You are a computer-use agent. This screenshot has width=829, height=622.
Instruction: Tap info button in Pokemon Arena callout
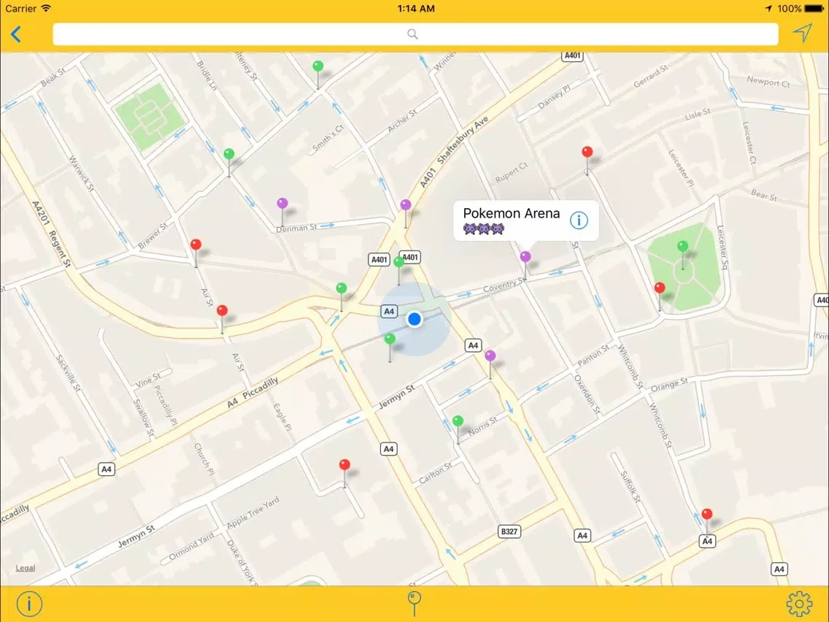click(579, 220)
